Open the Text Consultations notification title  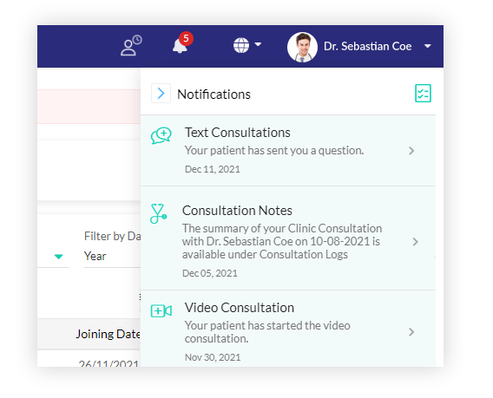tap(237, 133)
